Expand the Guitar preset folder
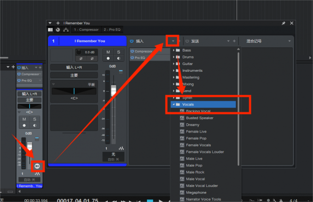Image resolution: width=313 pixels, height=202 pixels. coord(174,64)
